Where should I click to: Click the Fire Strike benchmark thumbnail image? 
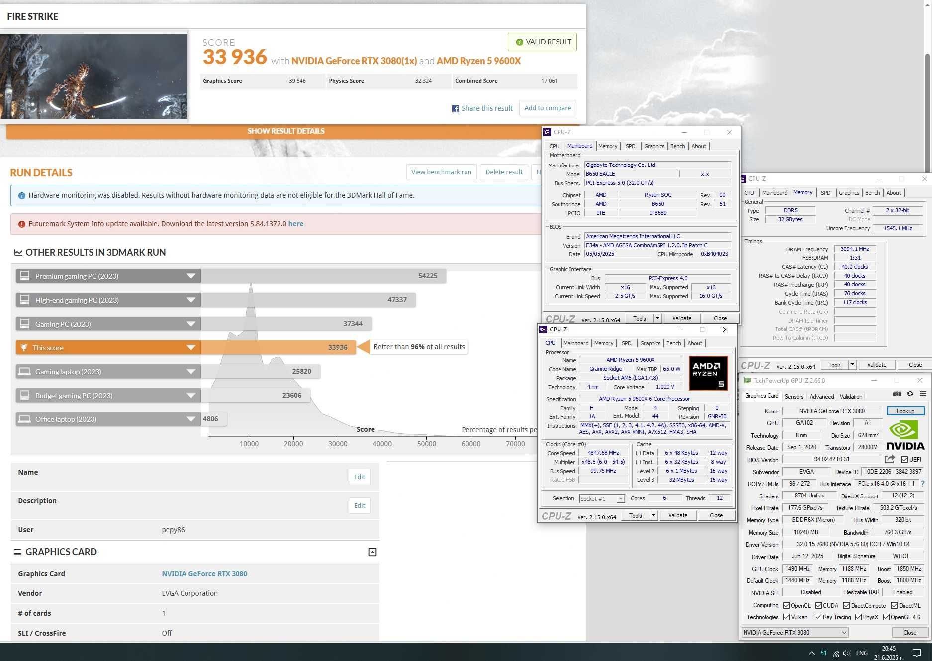coord(93,77)
